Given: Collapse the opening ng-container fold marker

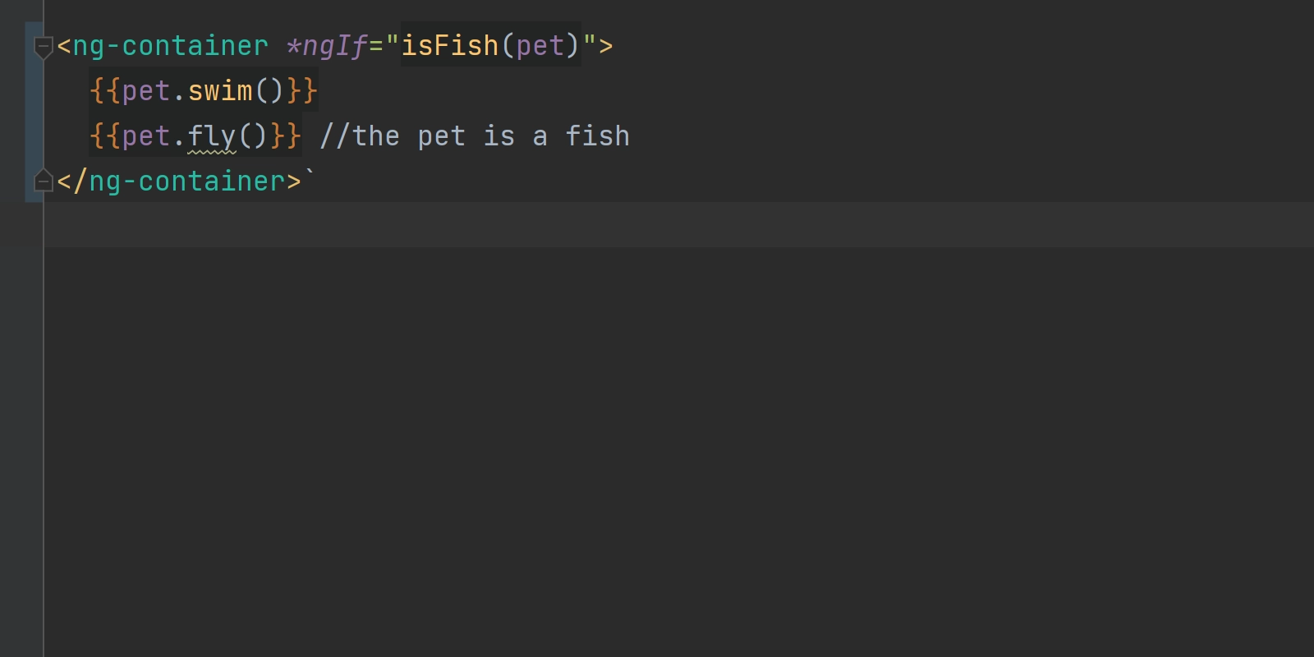Looking at the screenshot, I should (44, 48).
